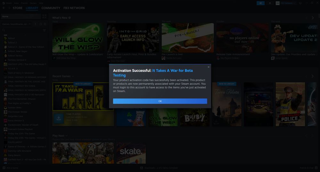The image size is (320, 172).
Task: Open collections grid view icon beside Home
Action: (44, 17)
